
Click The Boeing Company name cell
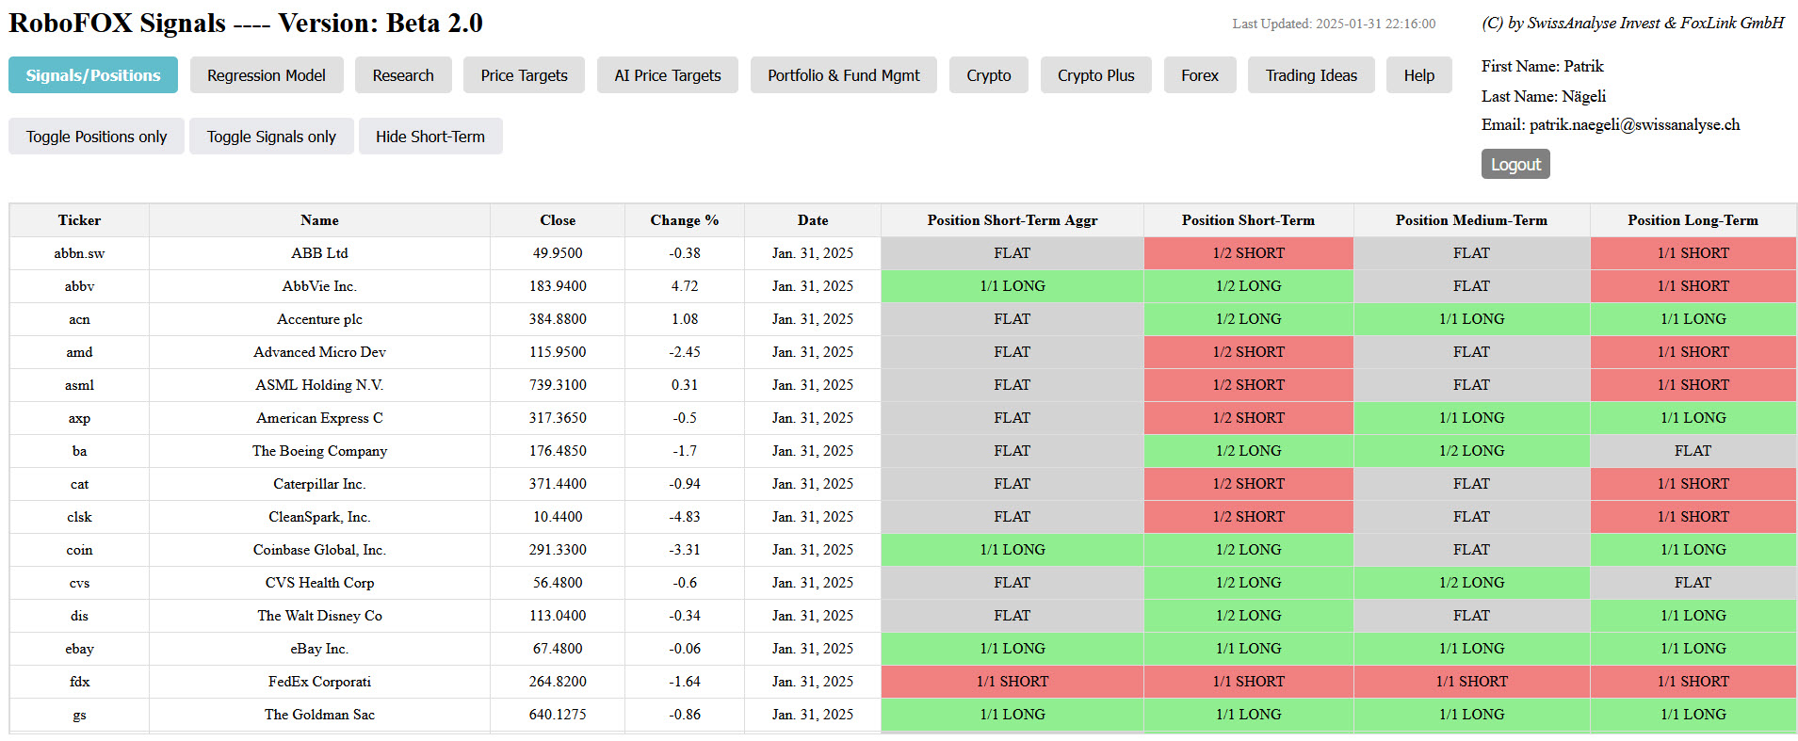coord(319,451)
